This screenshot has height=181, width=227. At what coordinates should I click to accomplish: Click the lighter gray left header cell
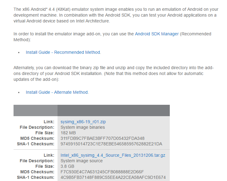(35, 110)
